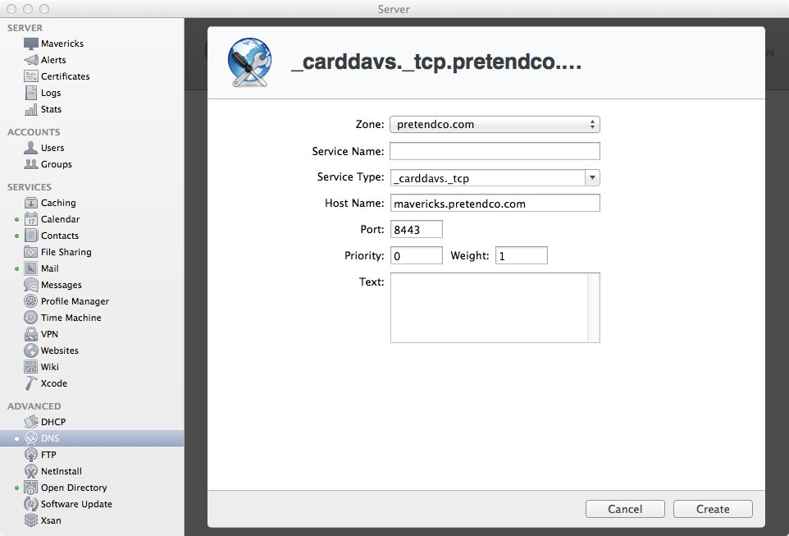Screen dimensions: 789x536
Task: Click the DNS globe-and-tools header icon
Action: point(249,62)
